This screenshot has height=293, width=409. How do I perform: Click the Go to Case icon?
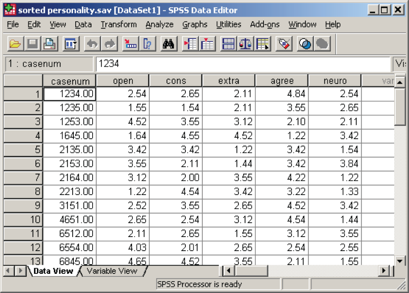pos(130,44)
